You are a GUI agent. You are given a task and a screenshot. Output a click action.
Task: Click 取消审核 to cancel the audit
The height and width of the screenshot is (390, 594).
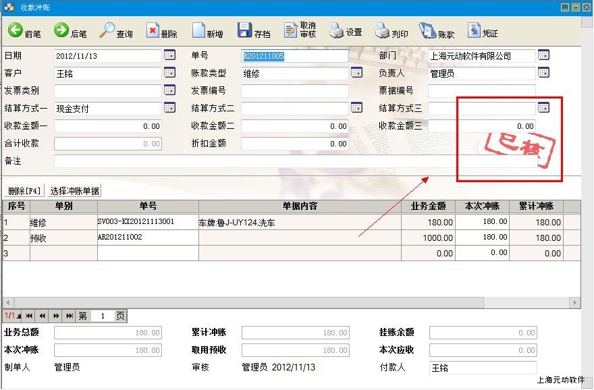tap(292, 31)
